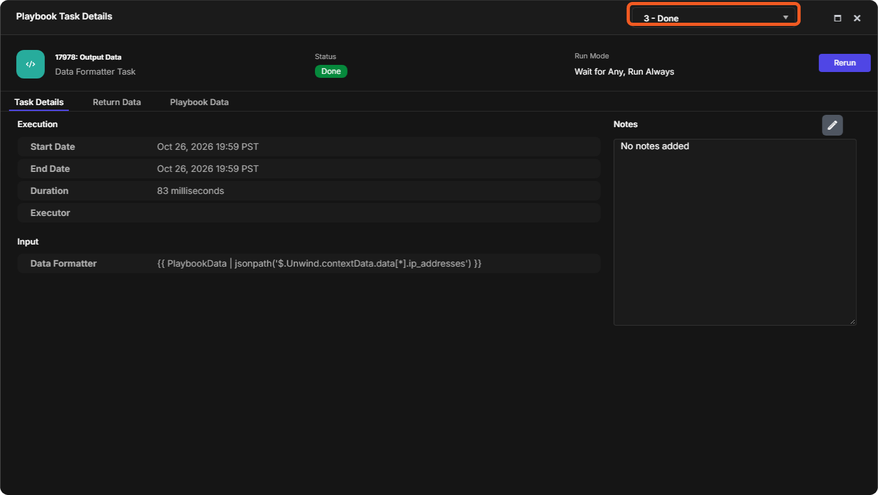Click the Executor row label
The height and width of the screenshot is (495, 878).
(50, 213)
